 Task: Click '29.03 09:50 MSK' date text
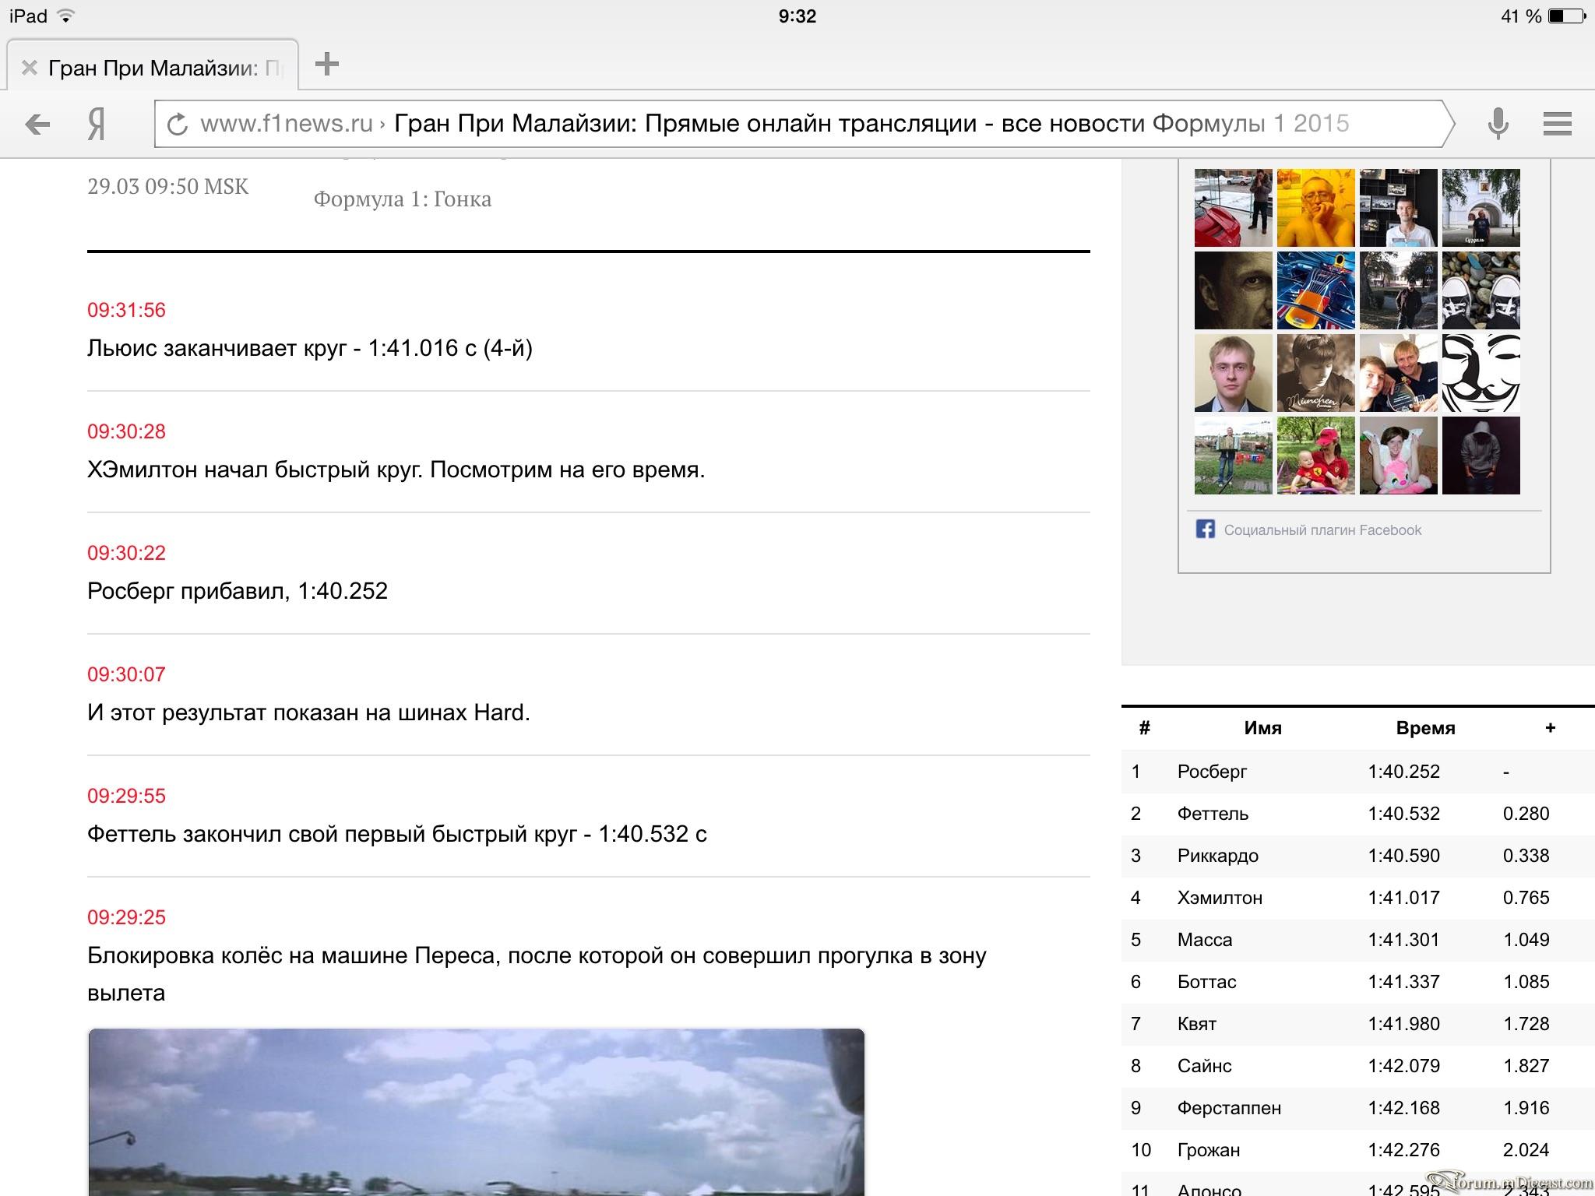tap(168, 187)
